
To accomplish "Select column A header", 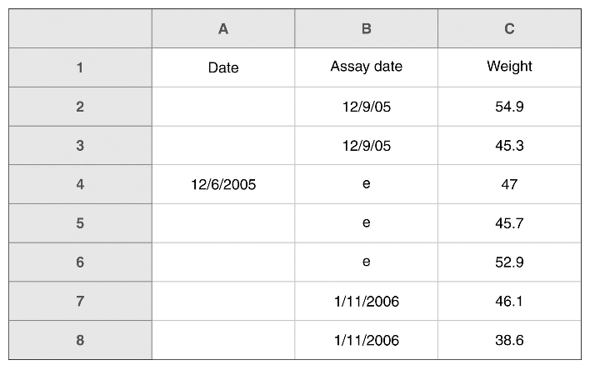I will [x=223, y=28].
